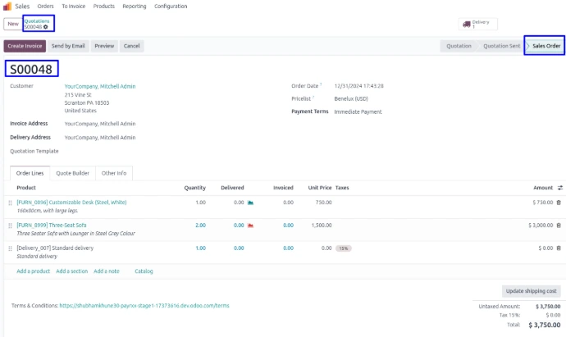Click the 15% tax tag on delivery line

click(x=343, y=248)
